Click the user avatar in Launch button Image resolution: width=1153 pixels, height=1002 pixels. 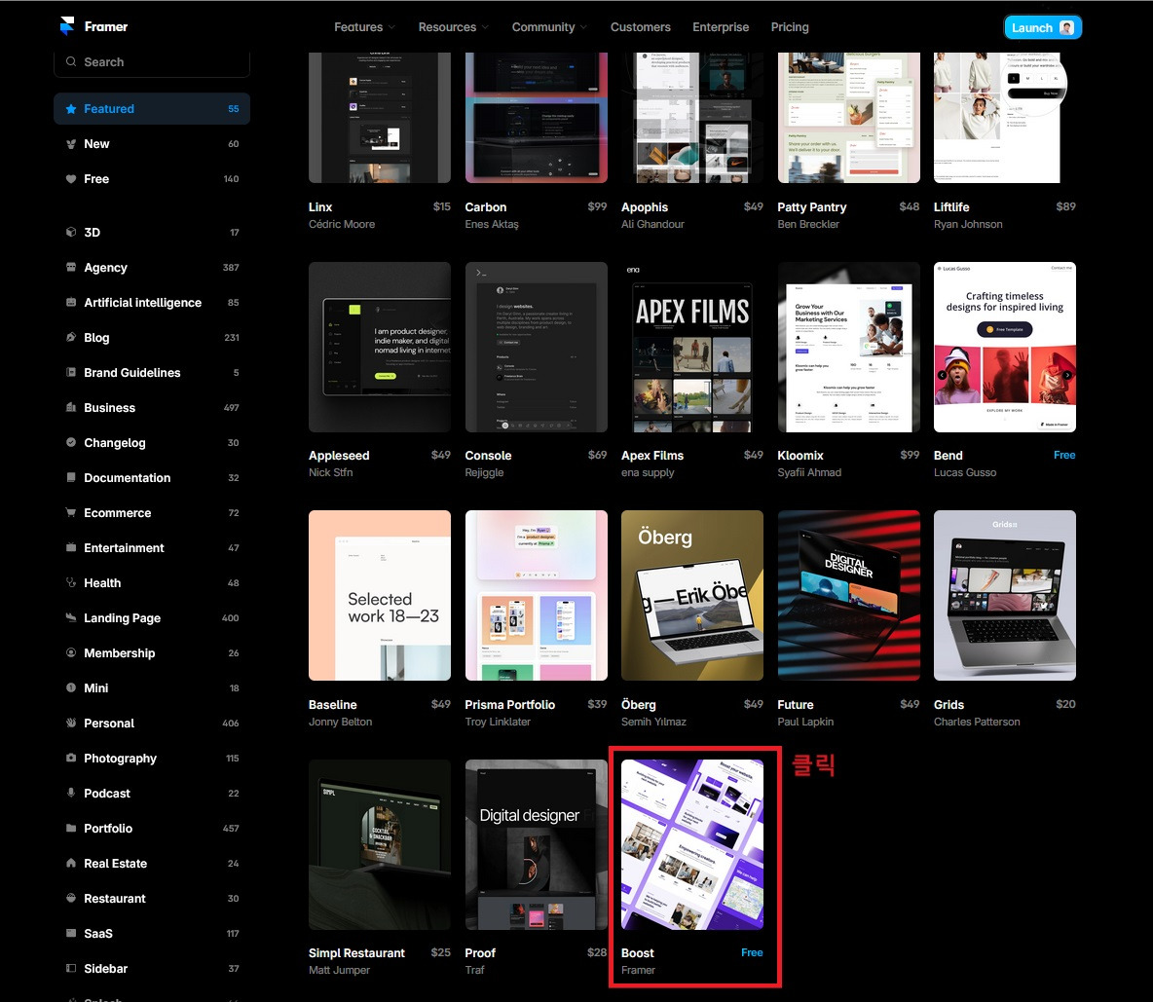click(x=1066, y=28)
